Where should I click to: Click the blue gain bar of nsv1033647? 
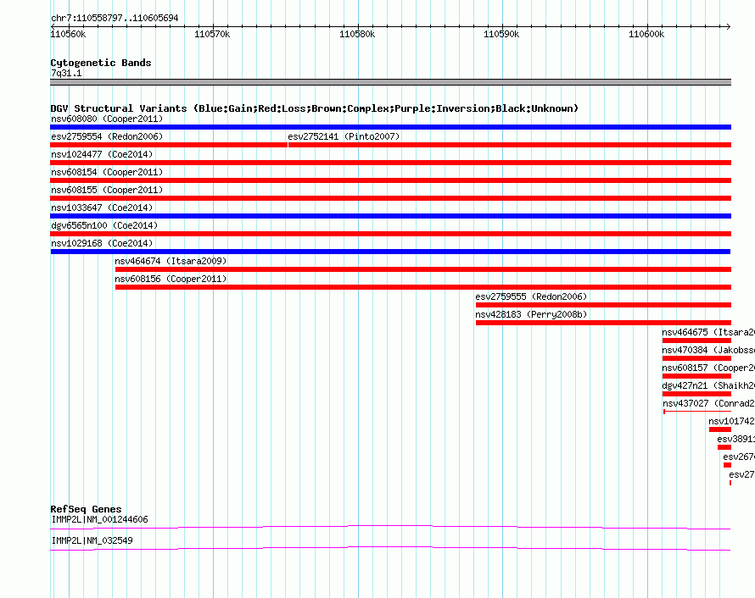(x=390, y=216)
